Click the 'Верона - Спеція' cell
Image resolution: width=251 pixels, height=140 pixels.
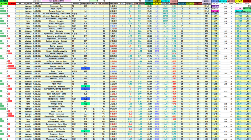[57, 66]
